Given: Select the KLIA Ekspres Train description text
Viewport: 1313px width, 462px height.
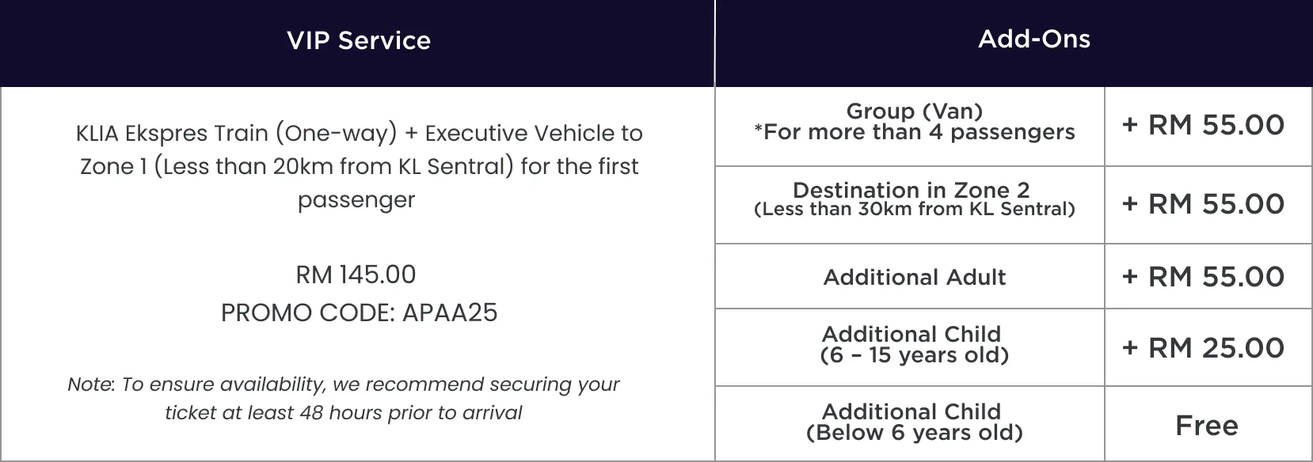Looking at the screenshot, I should coord(359,166).
